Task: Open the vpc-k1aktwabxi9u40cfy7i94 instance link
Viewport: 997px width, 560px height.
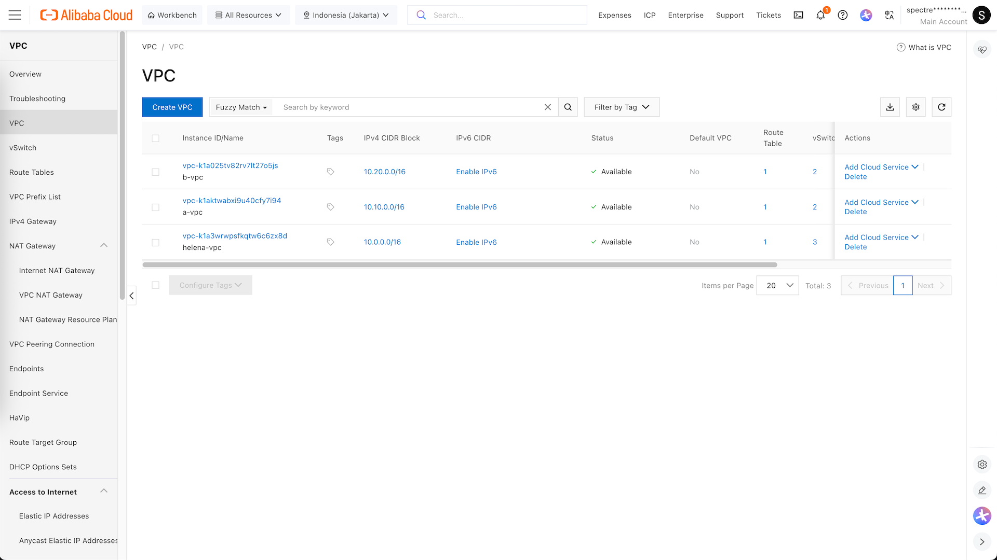Action: (x=232, y=201)
